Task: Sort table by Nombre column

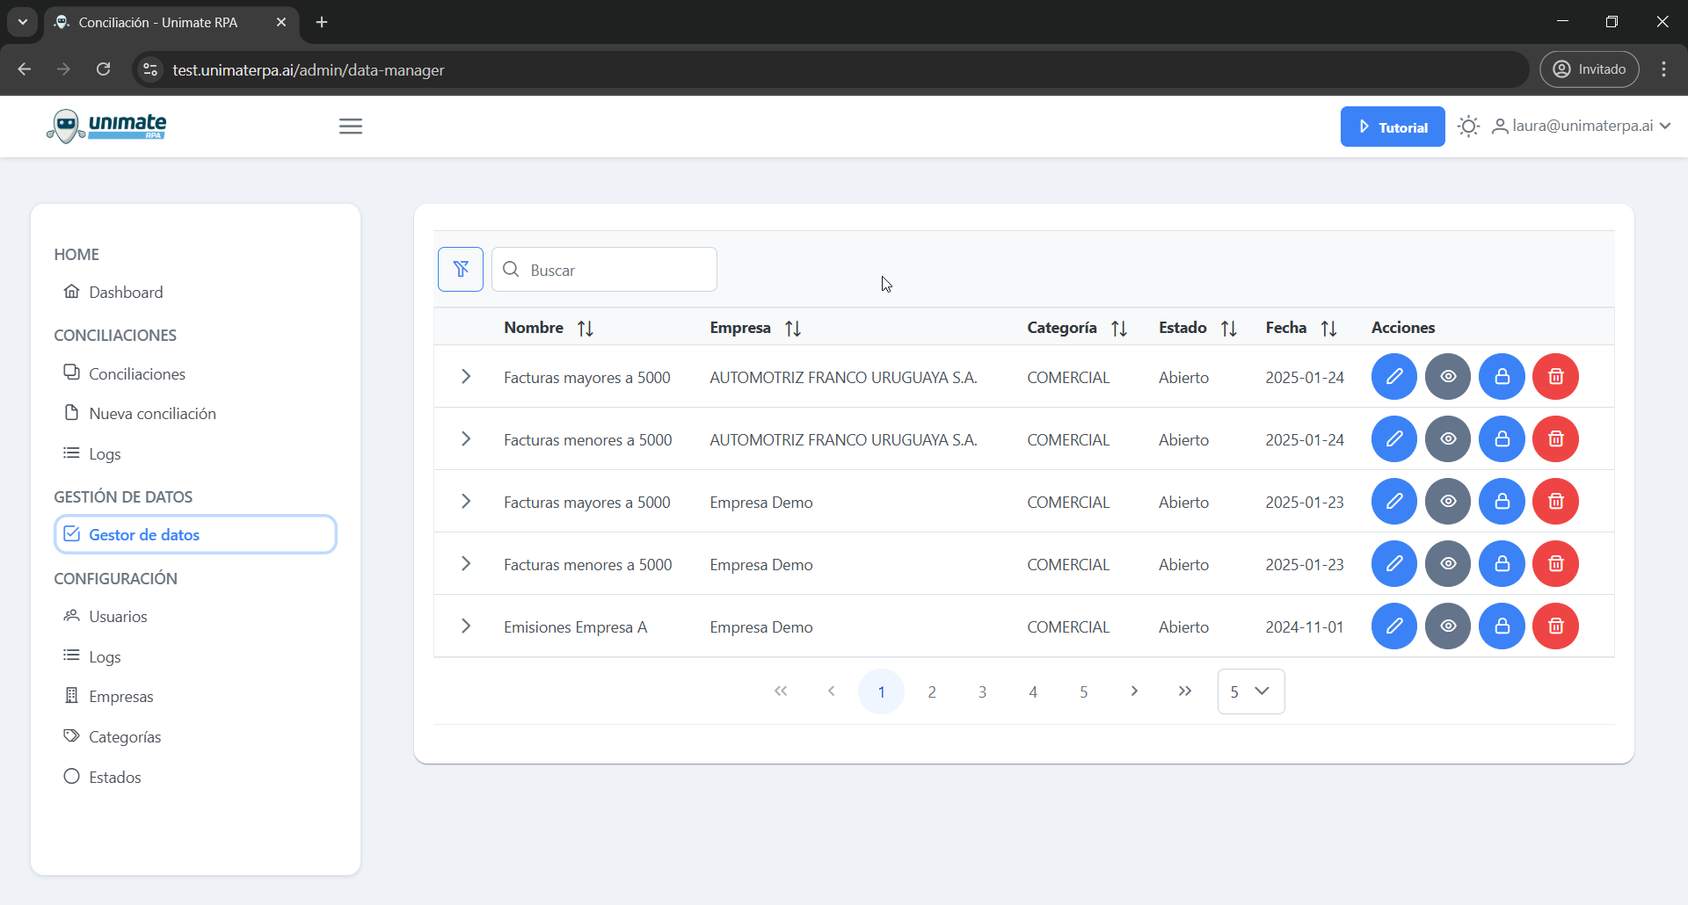Action: coord(586,329)
